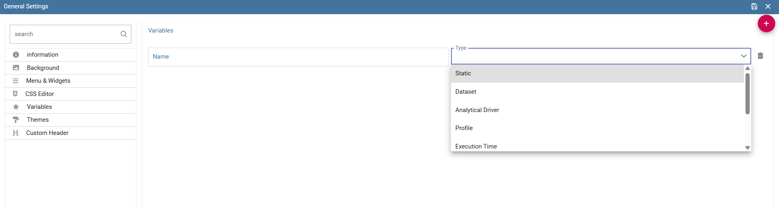Click the Themes paint roller icon
Image resolution: width=779 pixels, height=209 pixels.
pos(16,120)
